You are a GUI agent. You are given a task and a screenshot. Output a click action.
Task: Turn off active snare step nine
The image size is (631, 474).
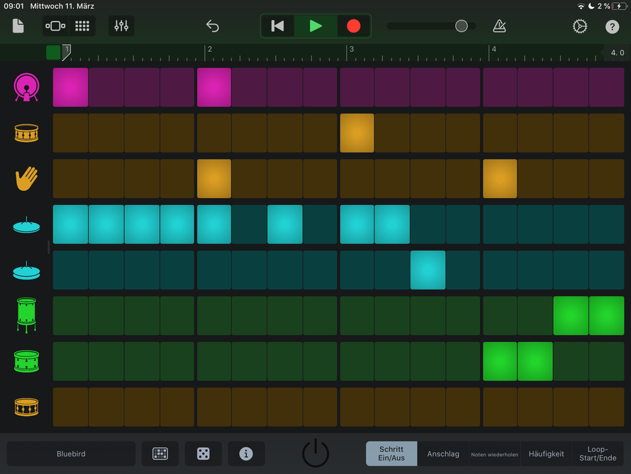coord(357,133)
